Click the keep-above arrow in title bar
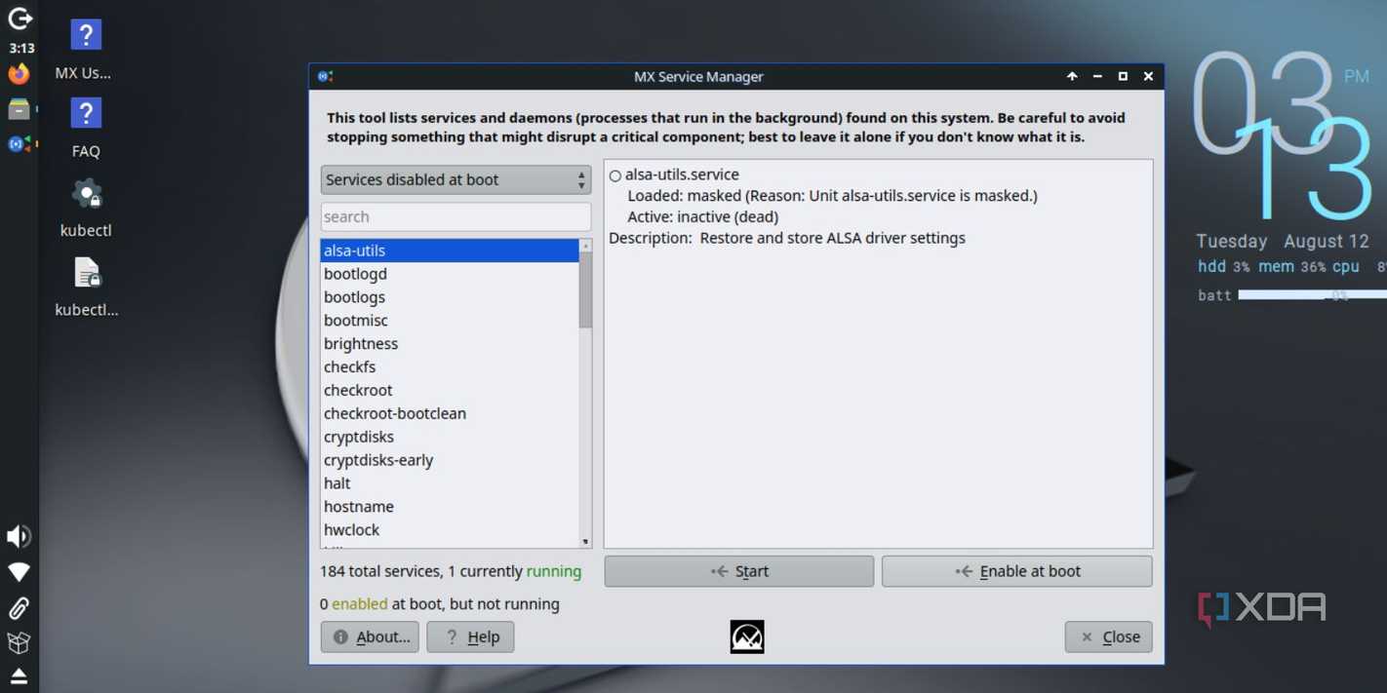Viewport: 1387px width, 693px height. pos(1072,76)
